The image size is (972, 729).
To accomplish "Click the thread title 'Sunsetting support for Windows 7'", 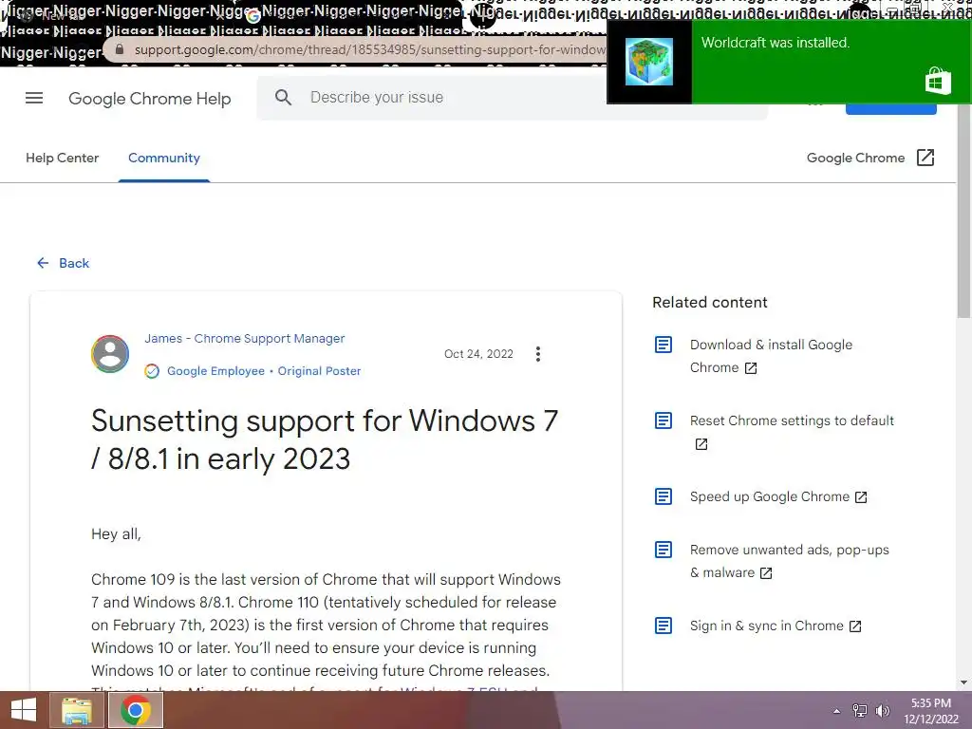I will point(325,439).
